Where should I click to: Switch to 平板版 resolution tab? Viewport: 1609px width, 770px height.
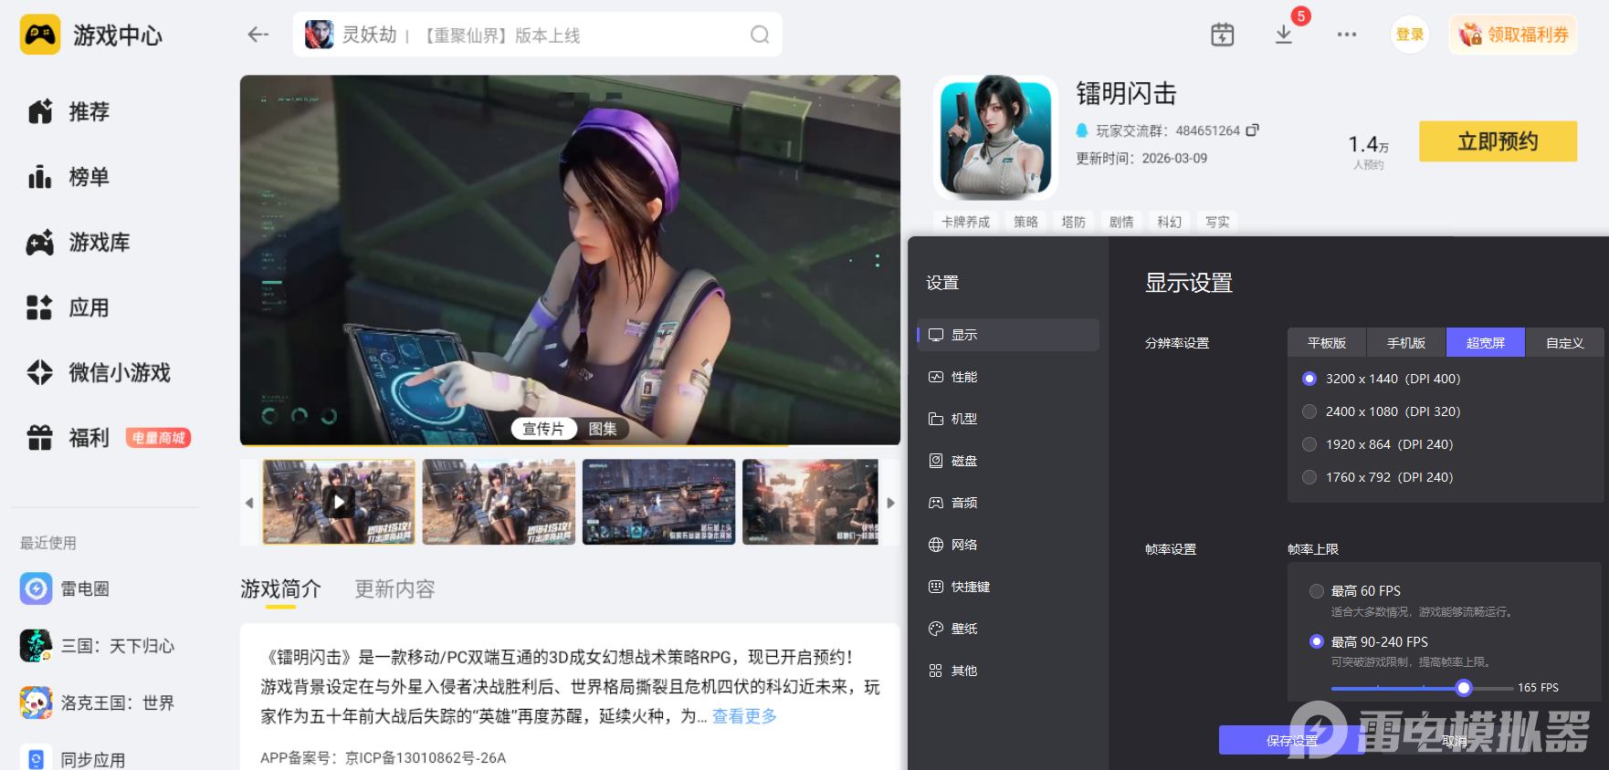pyautogui.click(x=1327, y=342)
